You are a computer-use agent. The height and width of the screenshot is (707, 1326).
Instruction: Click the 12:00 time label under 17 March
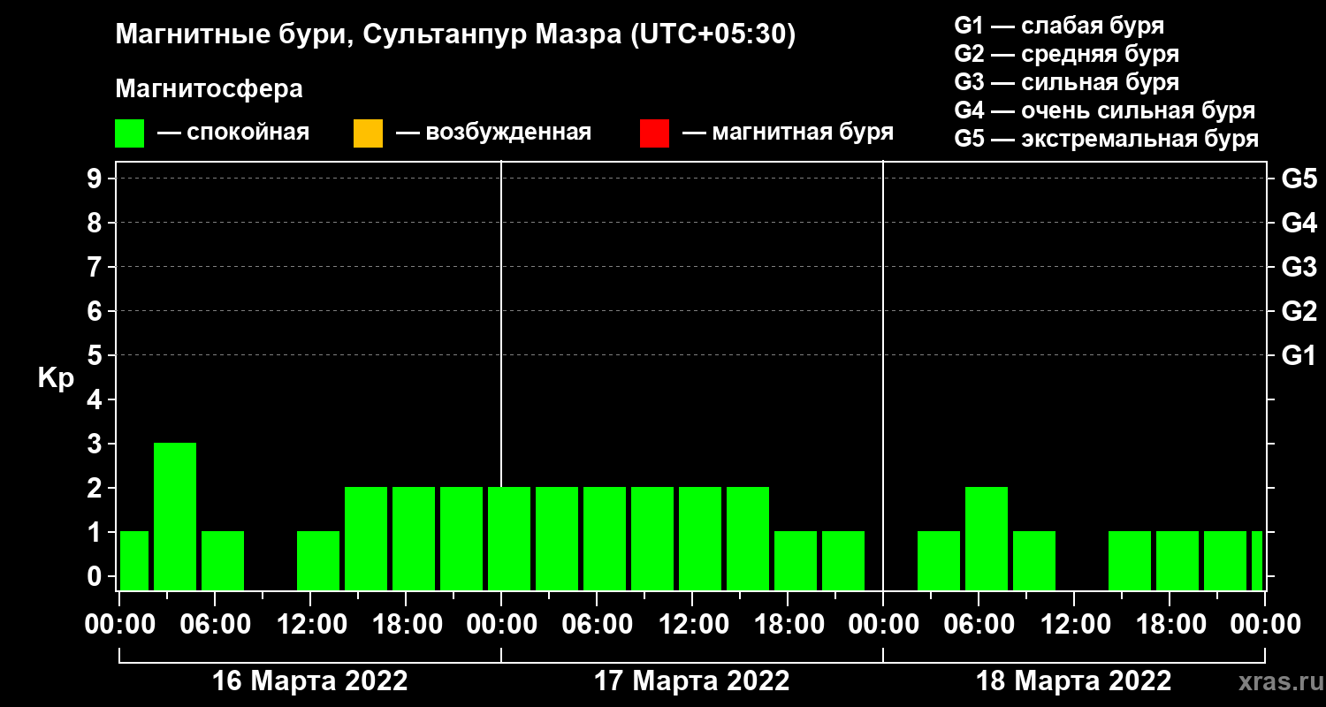(x=692, y=625)
